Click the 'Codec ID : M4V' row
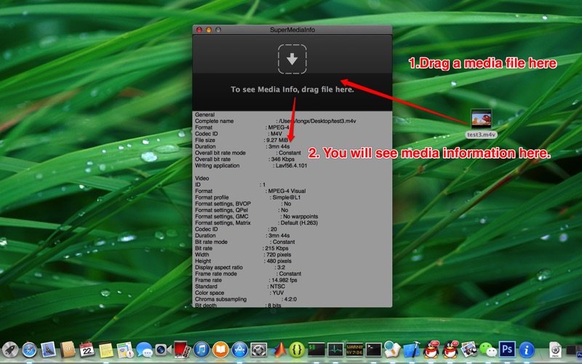This screenshot has height=364, width=582. 239,134
